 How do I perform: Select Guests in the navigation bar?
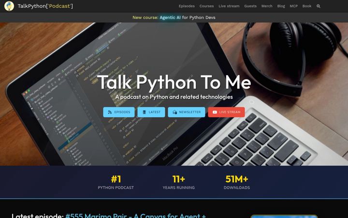click(250, 6)
